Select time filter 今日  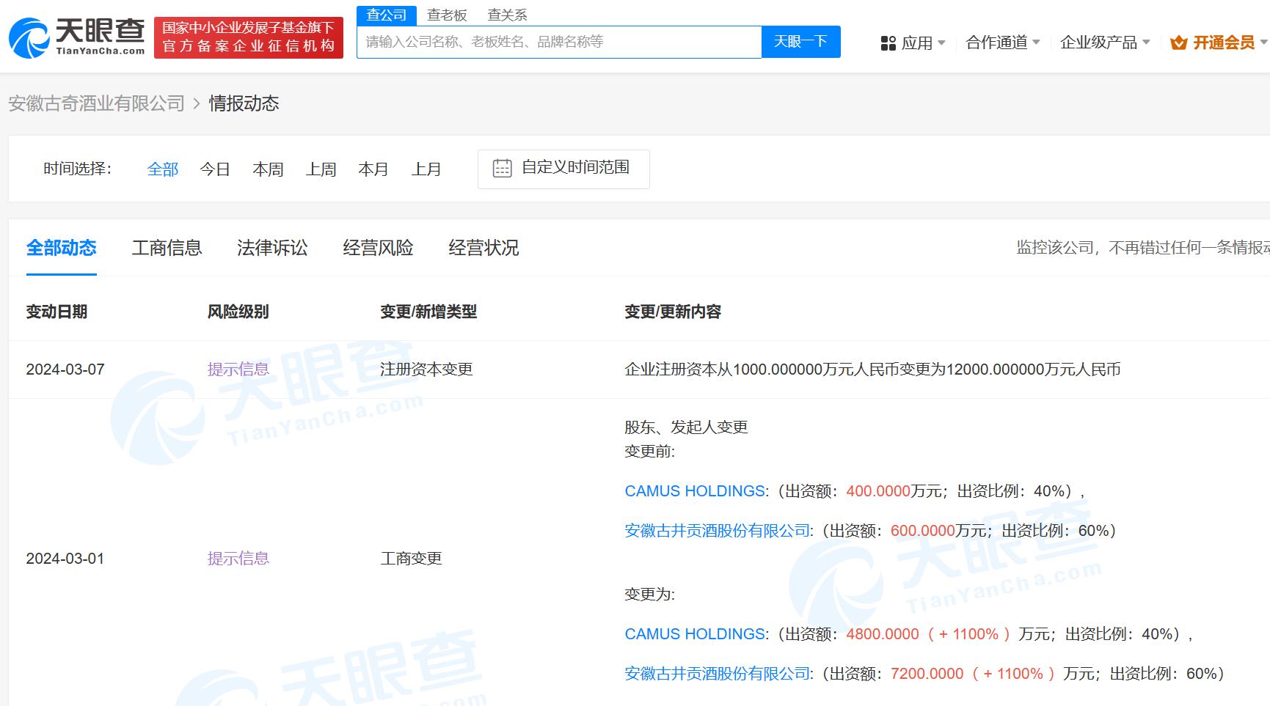click(x=215, y=169)
